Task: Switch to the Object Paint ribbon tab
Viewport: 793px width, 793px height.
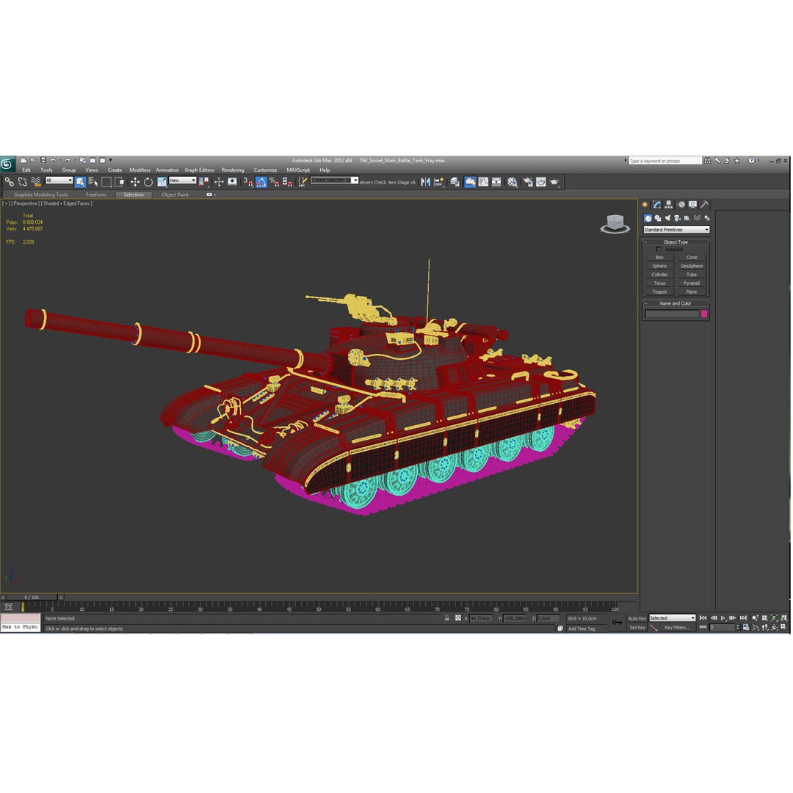Action: (175, 195)
